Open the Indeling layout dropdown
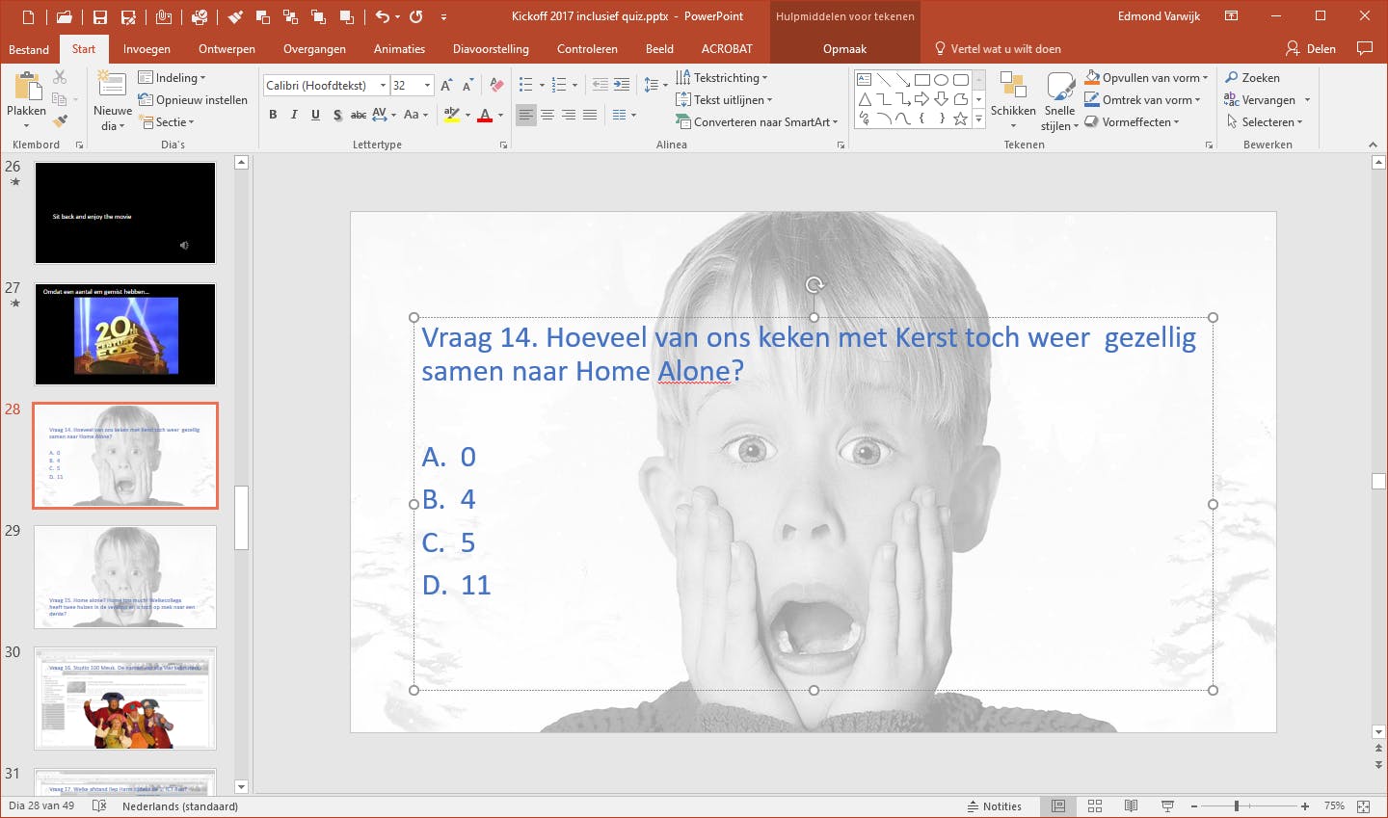This screenshot has height=818, width=1388. [172, 78]
